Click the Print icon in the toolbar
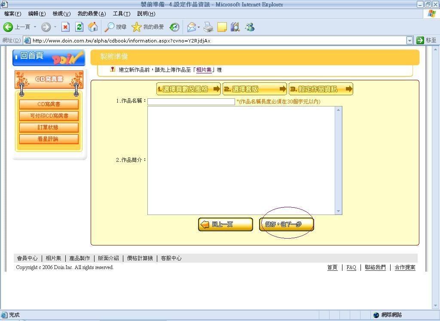 coord(208,27)
